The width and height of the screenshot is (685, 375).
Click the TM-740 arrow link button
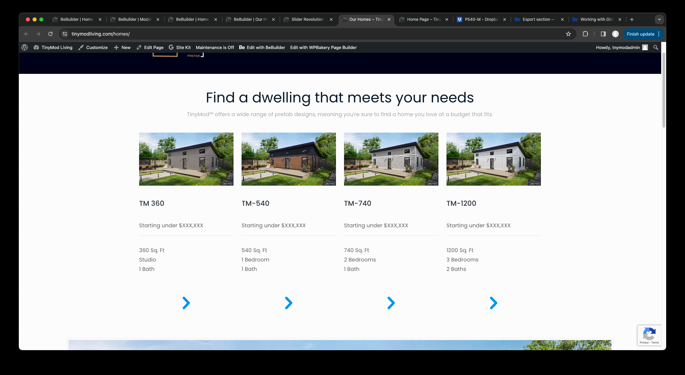point(391,302)
